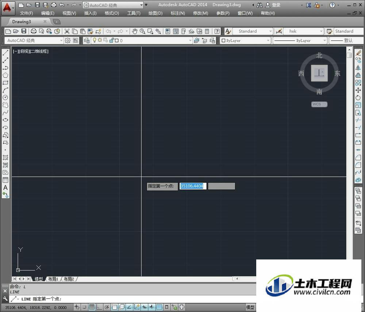Open the ByLayer linetype dropdown
This screenshot has width=365, height=312.
324,41
